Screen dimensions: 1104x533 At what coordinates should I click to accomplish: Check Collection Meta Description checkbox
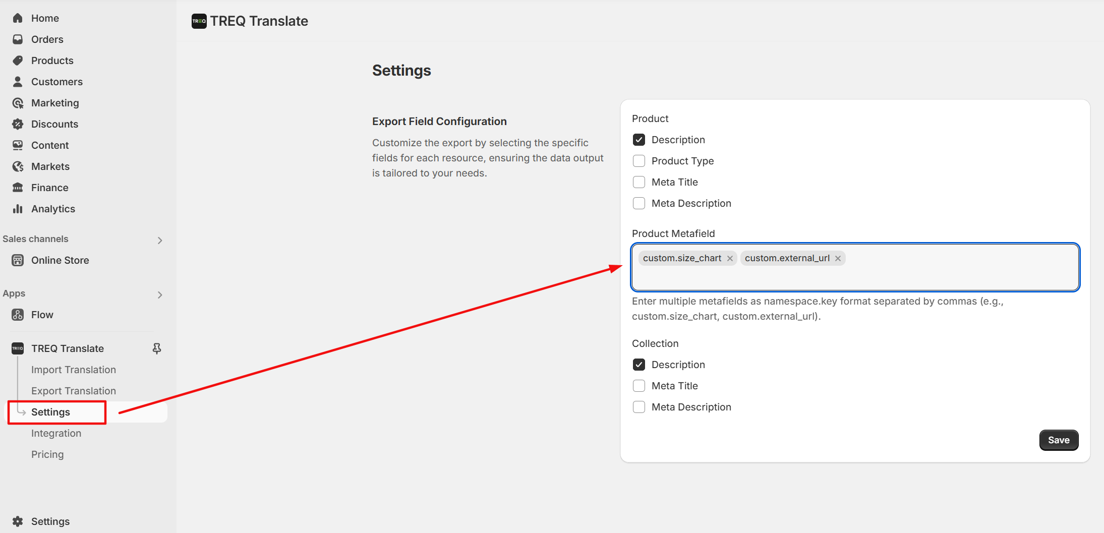pyautogui.click(x=639, y=407)
